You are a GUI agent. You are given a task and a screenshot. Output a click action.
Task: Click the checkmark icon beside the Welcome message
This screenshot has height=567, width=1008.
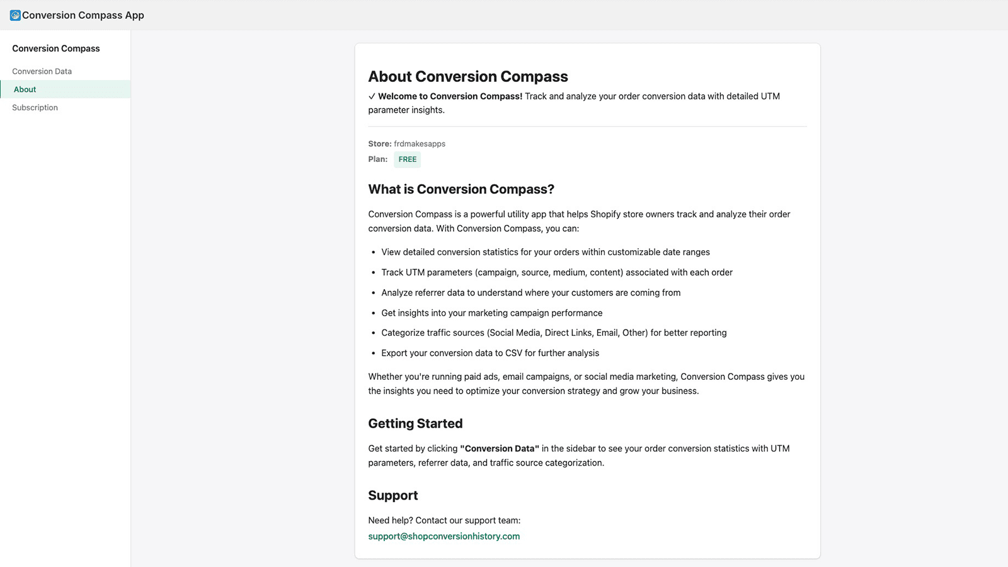[372, 96]
